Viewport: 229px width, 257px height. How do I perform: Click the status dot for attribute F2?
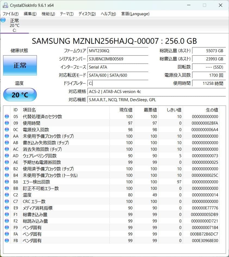click(x=7, y=221)
